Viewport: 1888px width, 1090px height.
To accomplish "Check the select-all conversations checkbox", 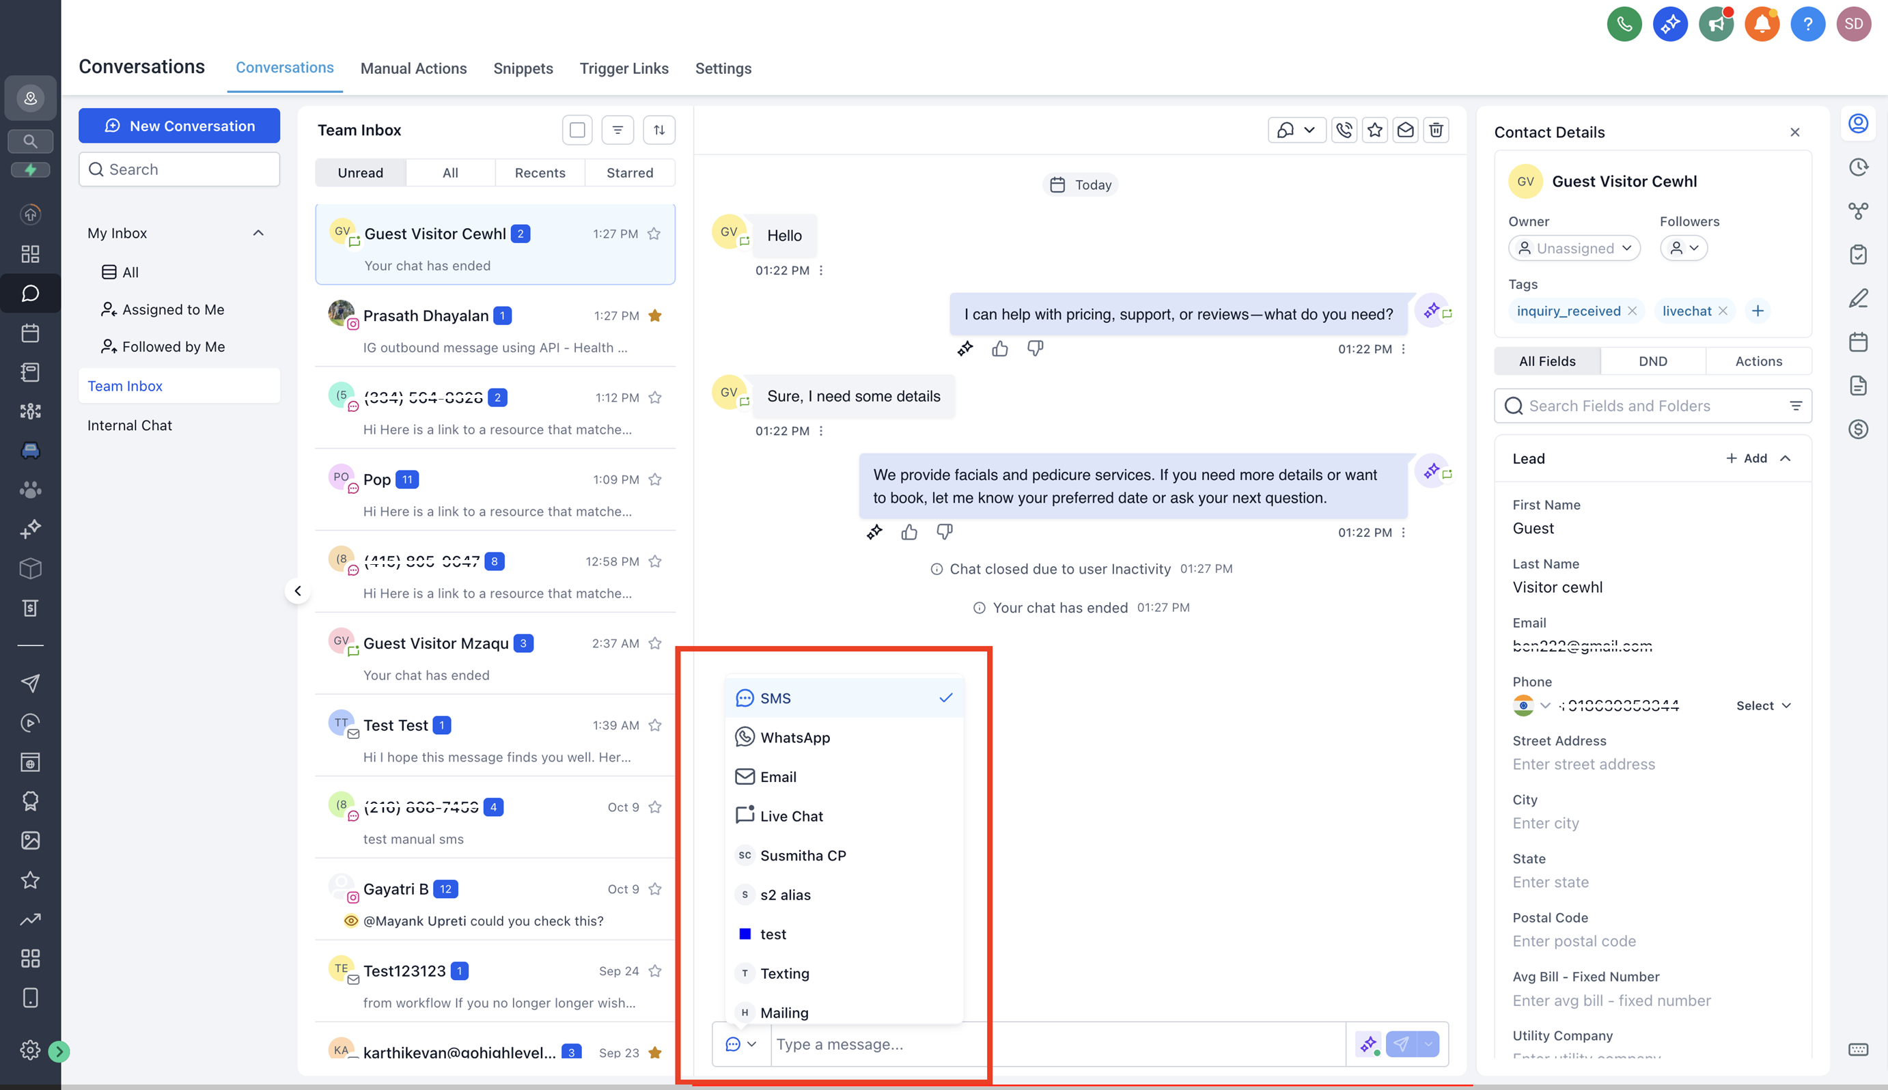I will (x=577, y=130).
